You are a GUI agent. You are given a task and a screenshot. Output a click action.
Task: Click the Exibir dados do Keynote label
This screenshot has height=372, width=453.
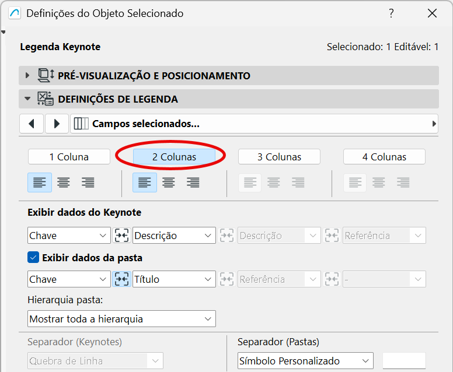pos(85,212)
